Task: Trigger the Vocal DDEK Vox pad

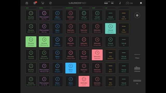Action: coord(97,15)
